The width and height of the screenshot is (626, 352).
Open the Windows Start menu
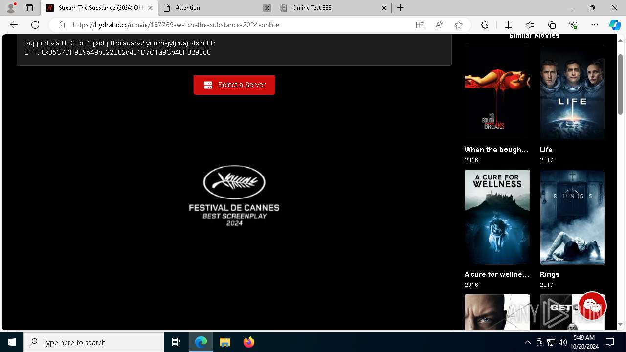pyautogui.click(x=12, y=342)
